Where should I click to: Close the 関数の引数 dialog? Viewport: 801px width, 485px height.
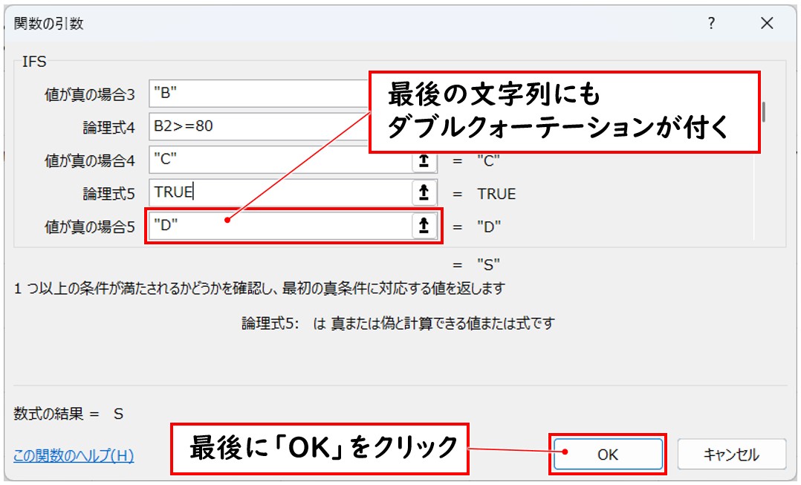point(767,23)
